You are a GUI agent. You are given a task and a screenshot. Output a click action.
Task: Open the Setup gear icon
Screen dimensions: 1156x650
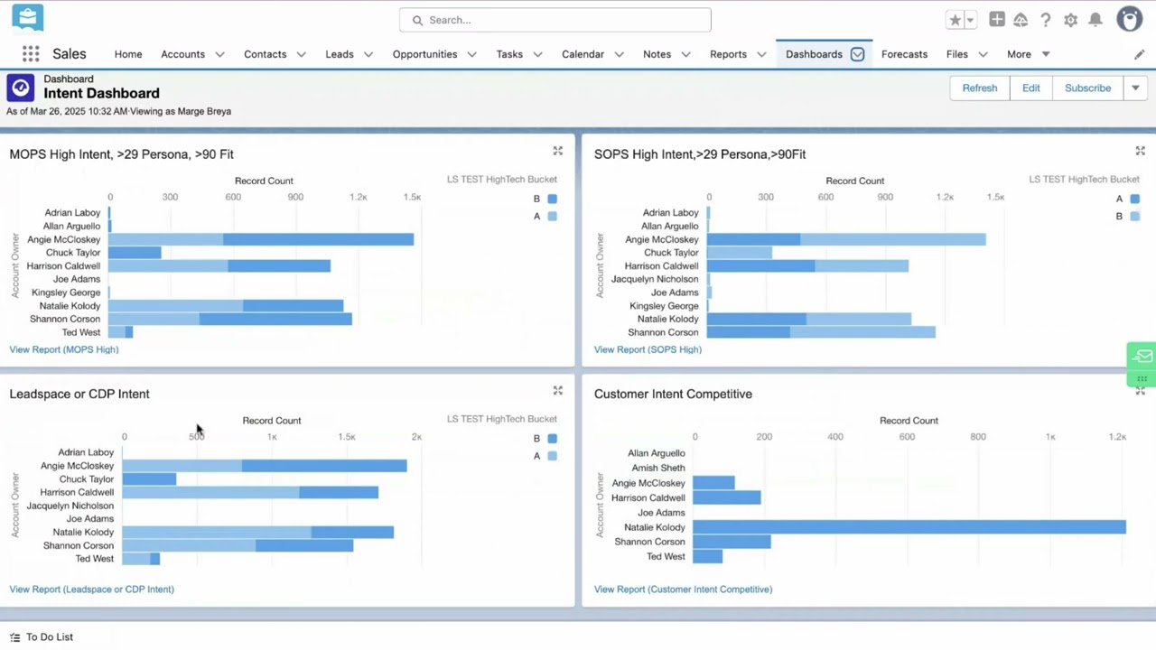coord(1070,20)
